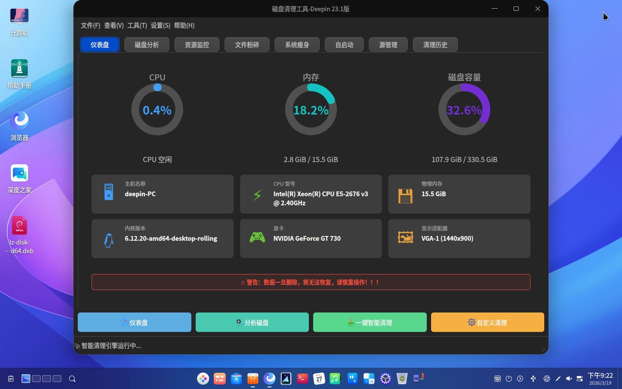Click the 内存 usage ring gauge

click(x=311, y=109)
